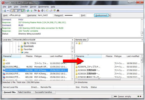Sort local files by Filesize column
Viewport: 145px width, 100px height.
pos(27,56)
